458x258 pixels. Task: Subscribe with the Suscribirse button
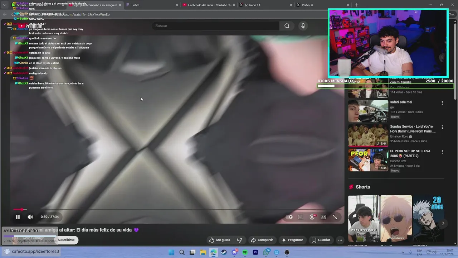point(66,240)
